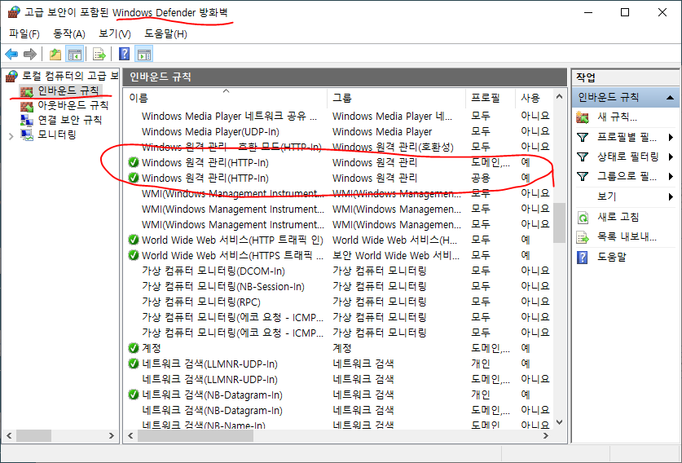The height and width of the screenshot is (463, 682).
Task: Click the 새 규칙 icon in the actions pane
Action: (x=583, y=117)
